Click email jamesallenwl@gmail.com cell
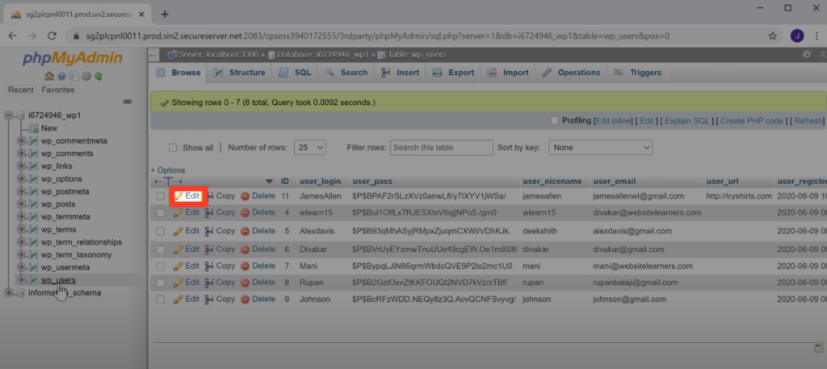 (x=638, y=196)
